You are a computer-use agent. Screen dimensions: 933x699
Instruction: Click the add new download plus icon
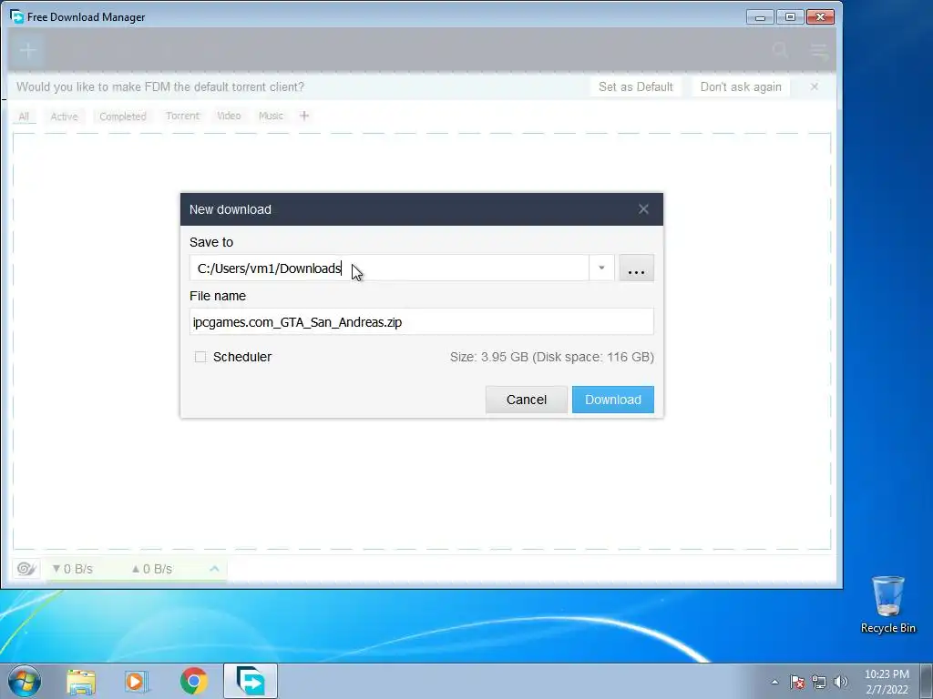tap(28, 51)
